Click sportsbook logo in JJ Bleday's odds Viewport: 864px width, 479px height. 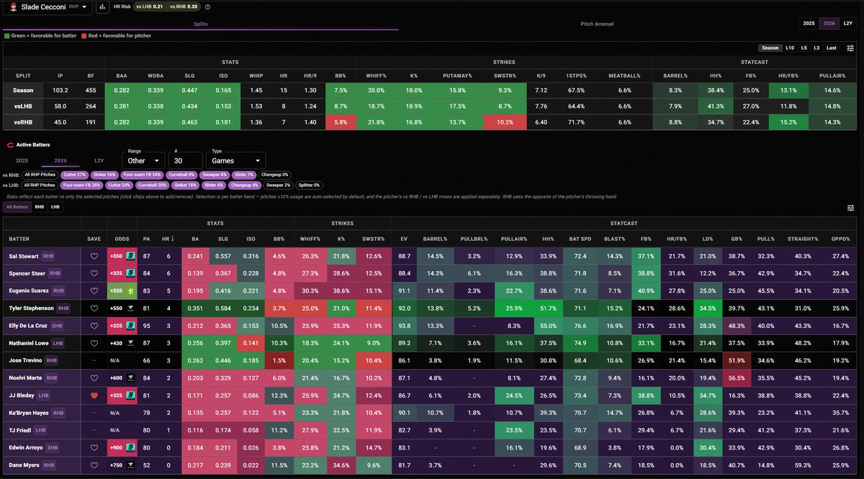coord(131,396)
